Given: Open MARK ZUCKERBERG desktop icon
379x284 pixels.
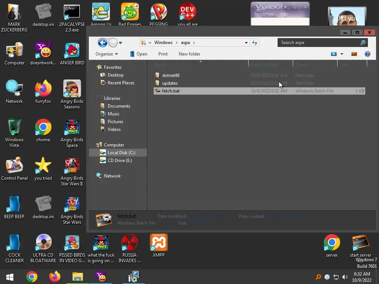Looking at the screenshot, I should pos(14,17).
